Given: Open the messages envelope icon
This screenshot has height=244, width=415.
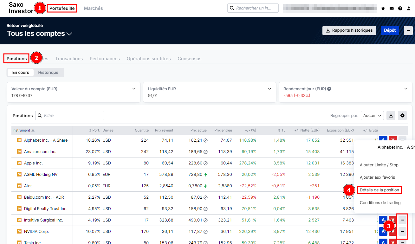Looking at the screenshot, I should (392, 8).
